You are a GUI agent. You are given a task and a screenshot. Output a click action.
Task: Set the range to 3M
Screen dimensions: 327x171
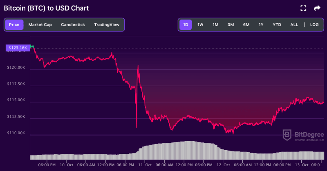231,25
